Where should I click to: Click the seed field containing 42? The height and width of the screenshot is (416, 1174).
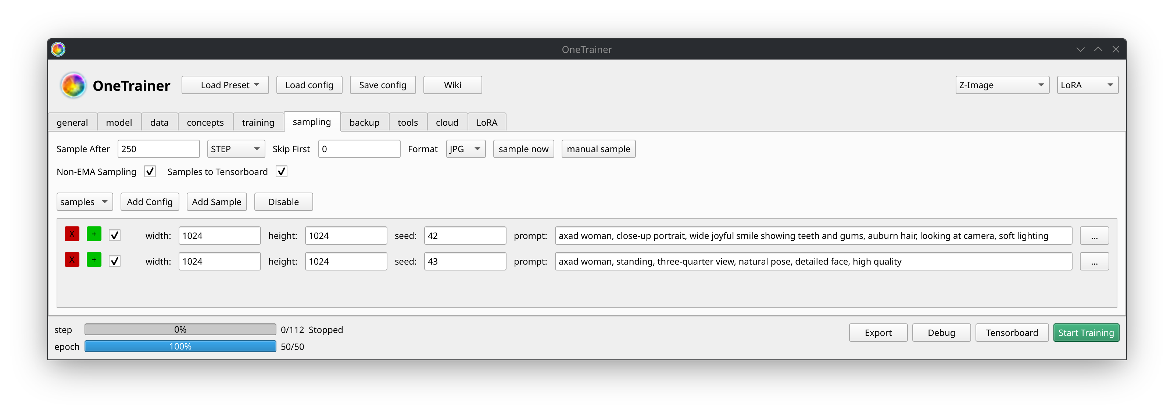(x=465, y=236)
